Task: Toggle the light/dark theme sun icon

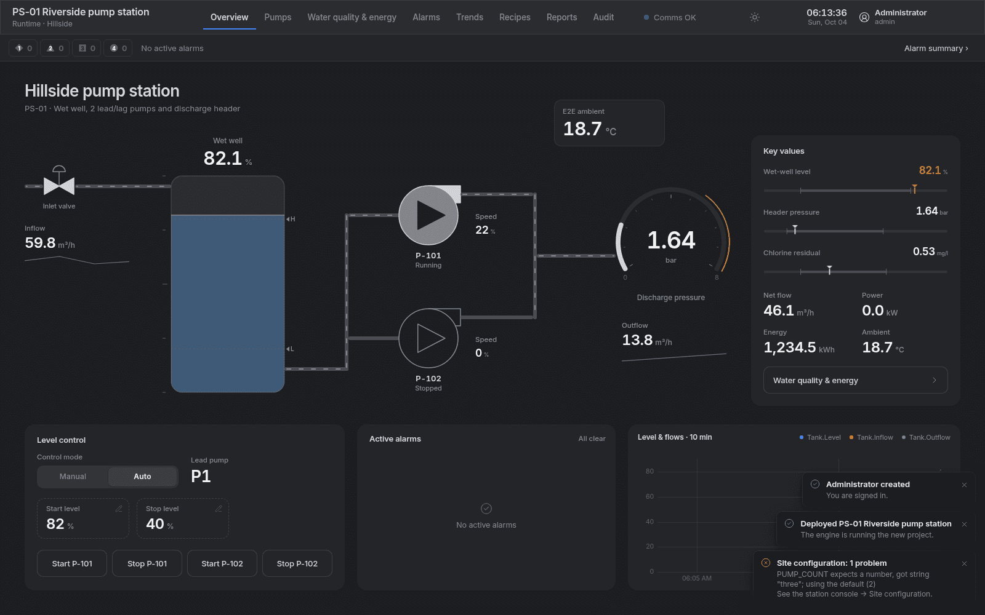Action: tap(755, 17)
